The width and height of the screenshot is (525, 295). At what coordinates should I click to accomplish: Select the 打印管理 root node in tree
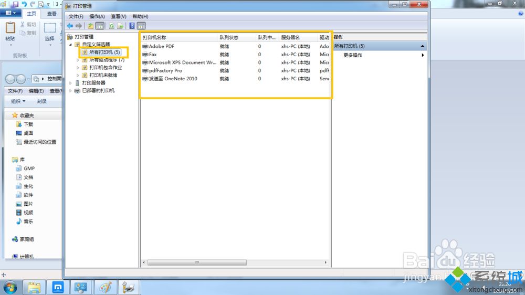[84, 37]
